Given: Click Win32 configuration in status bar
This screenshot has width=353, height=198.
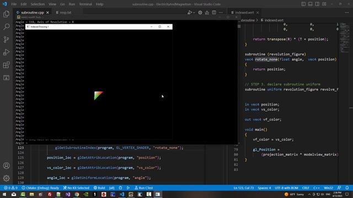Looking at the screenshot, I should click(328, 188).
